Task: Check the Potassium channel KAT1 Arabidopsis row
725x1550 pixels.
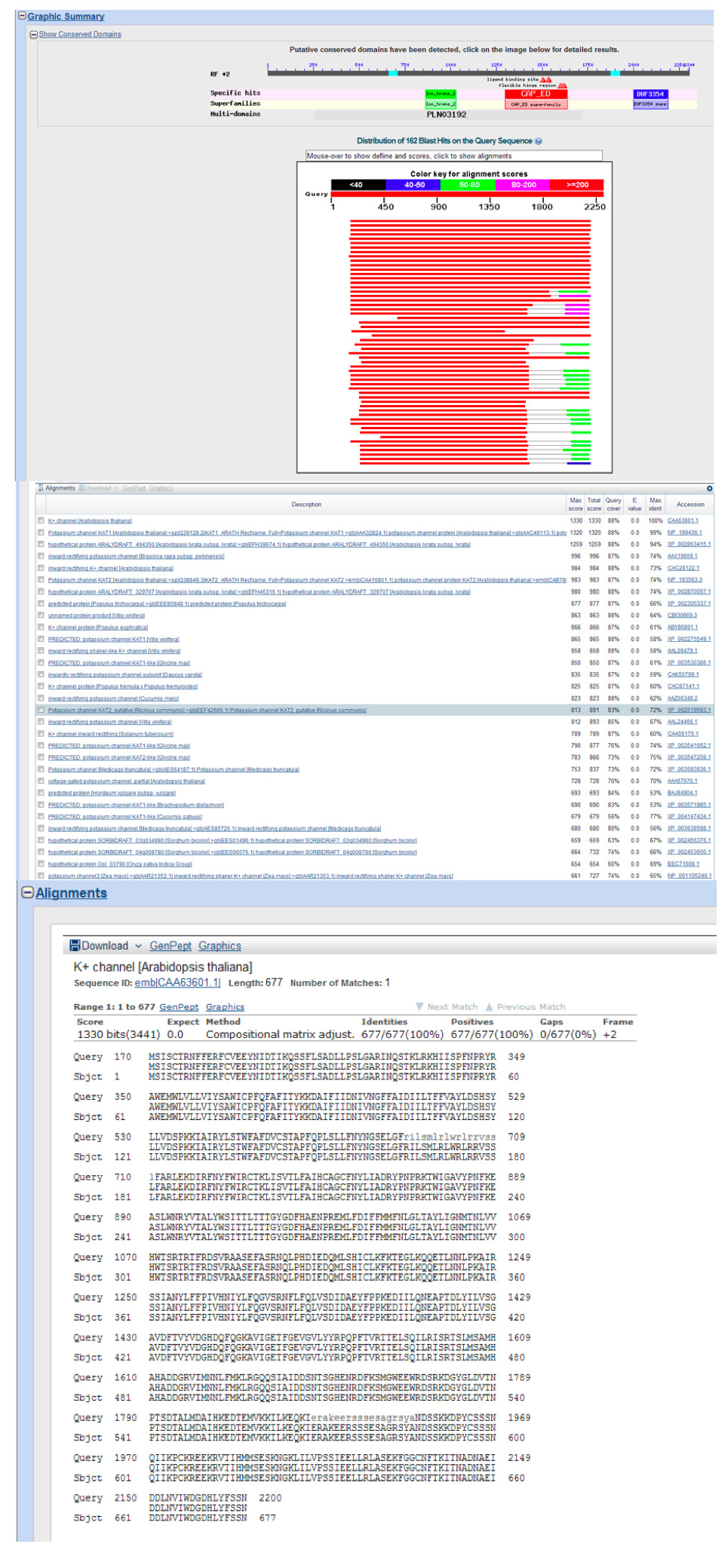Action: tap(41, 533)
